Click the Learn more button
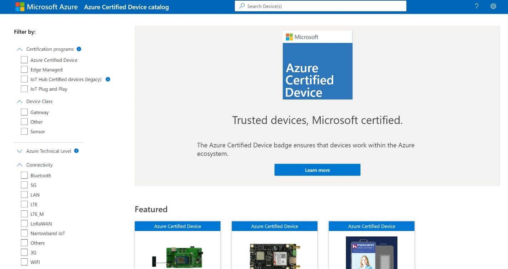 pyautogui.click(x=317, y=170)
